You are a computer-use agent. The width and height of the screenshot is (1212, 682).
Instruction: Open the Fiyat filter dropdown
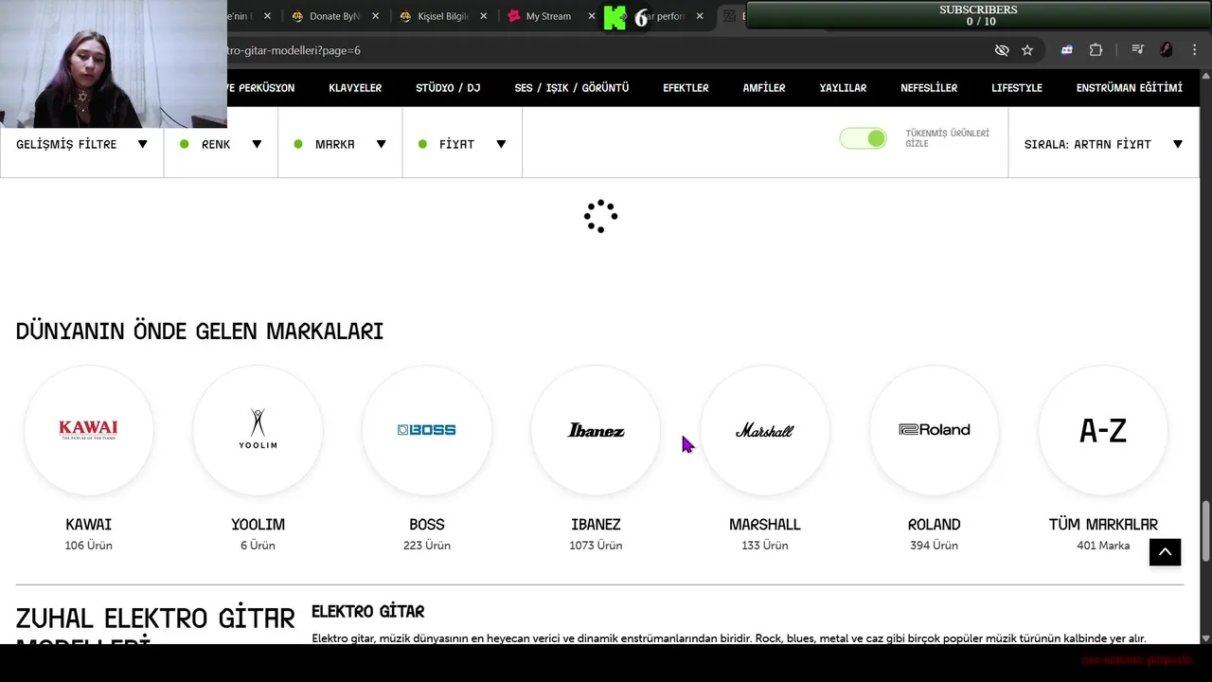(462, 144)
